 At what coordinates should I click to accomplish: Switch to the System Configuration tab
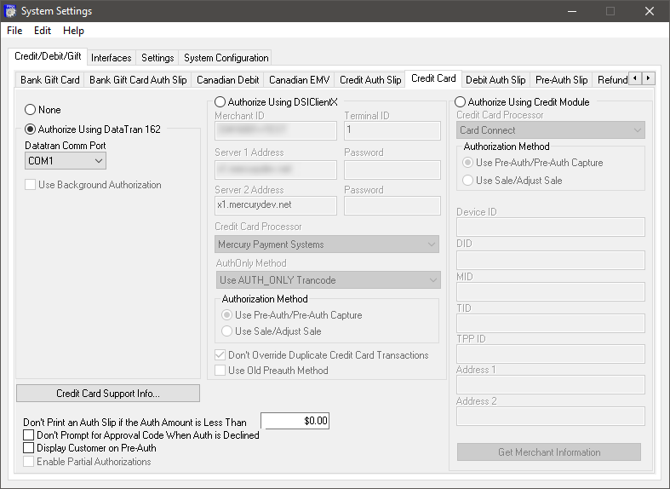tap(226, 58)
